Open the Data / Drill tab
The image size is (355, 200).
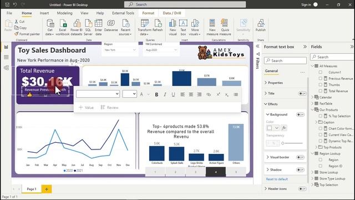[172, 13]
